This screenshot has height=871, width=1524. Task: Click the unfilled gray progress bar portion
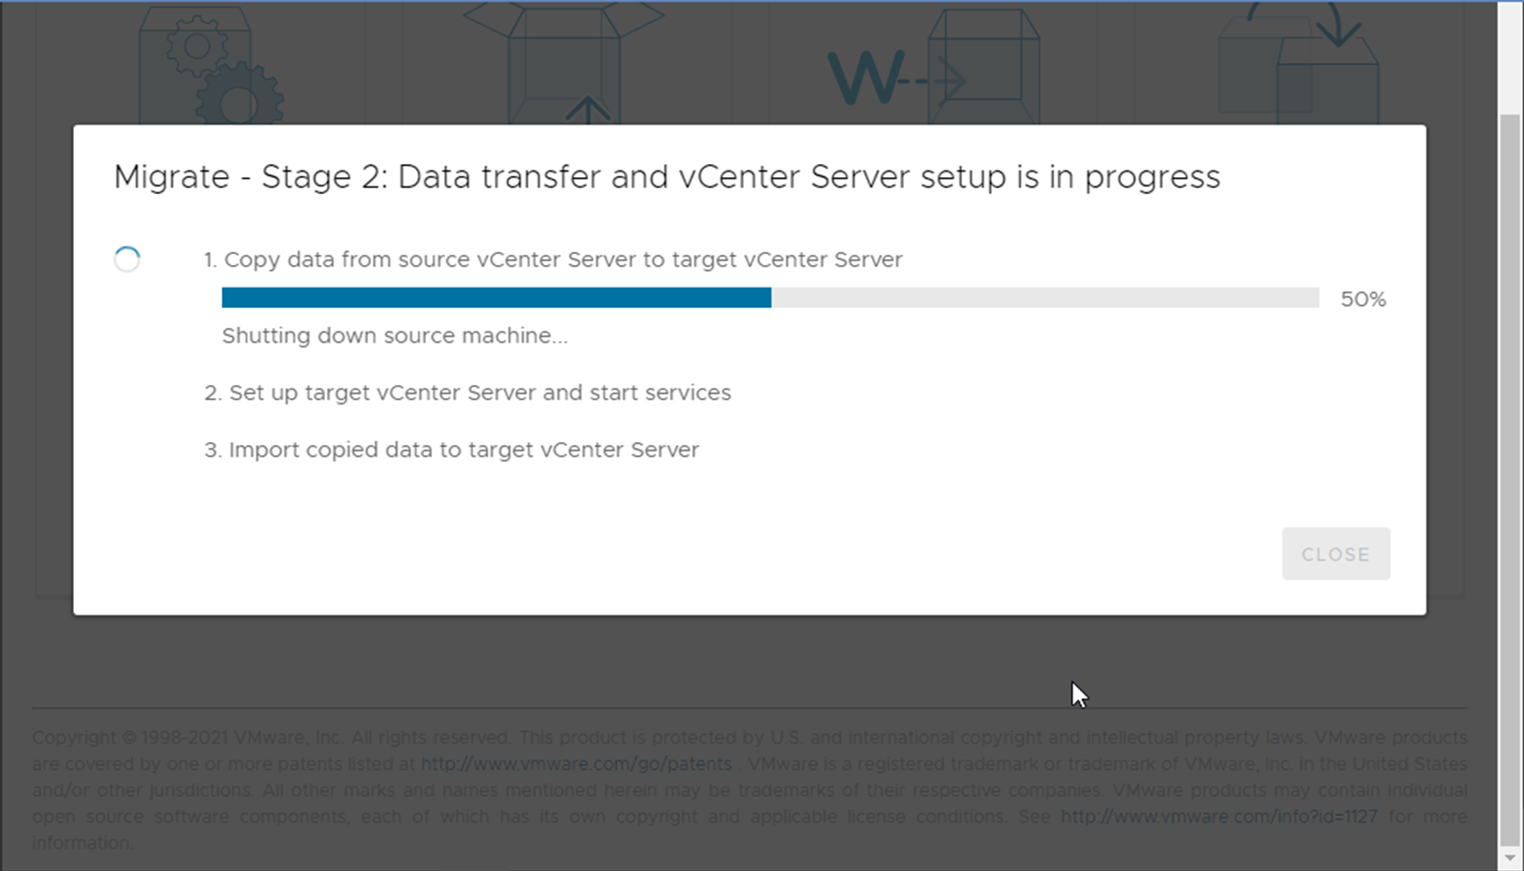click(x=1045, y=298)
